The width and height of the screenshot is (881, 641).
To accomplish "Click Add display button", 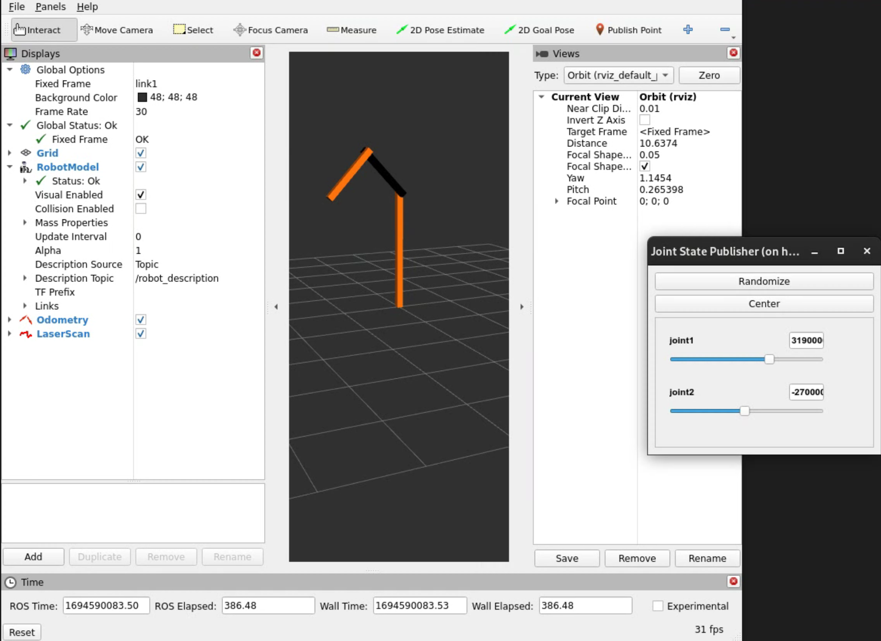I will click(33, 557).
